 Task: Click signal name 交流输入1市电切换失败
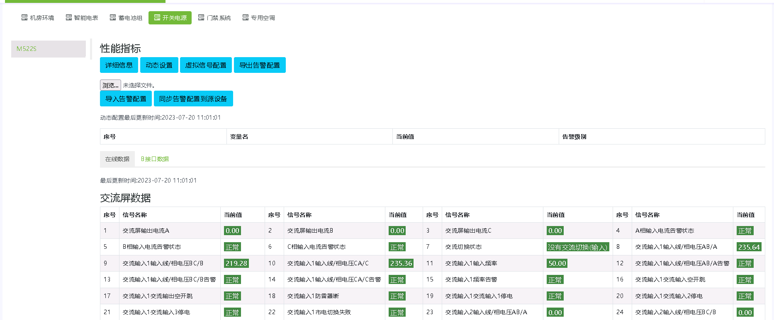tap(319, 312)
